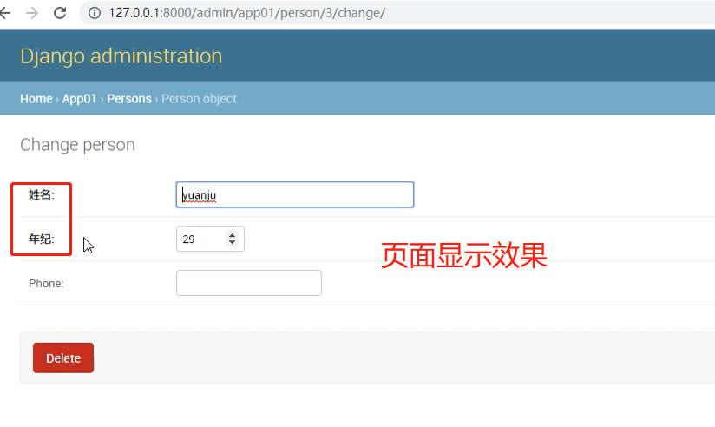This screenshot has width=715, height=427.
Task: Click the browser back arrow
Action: 4,13
